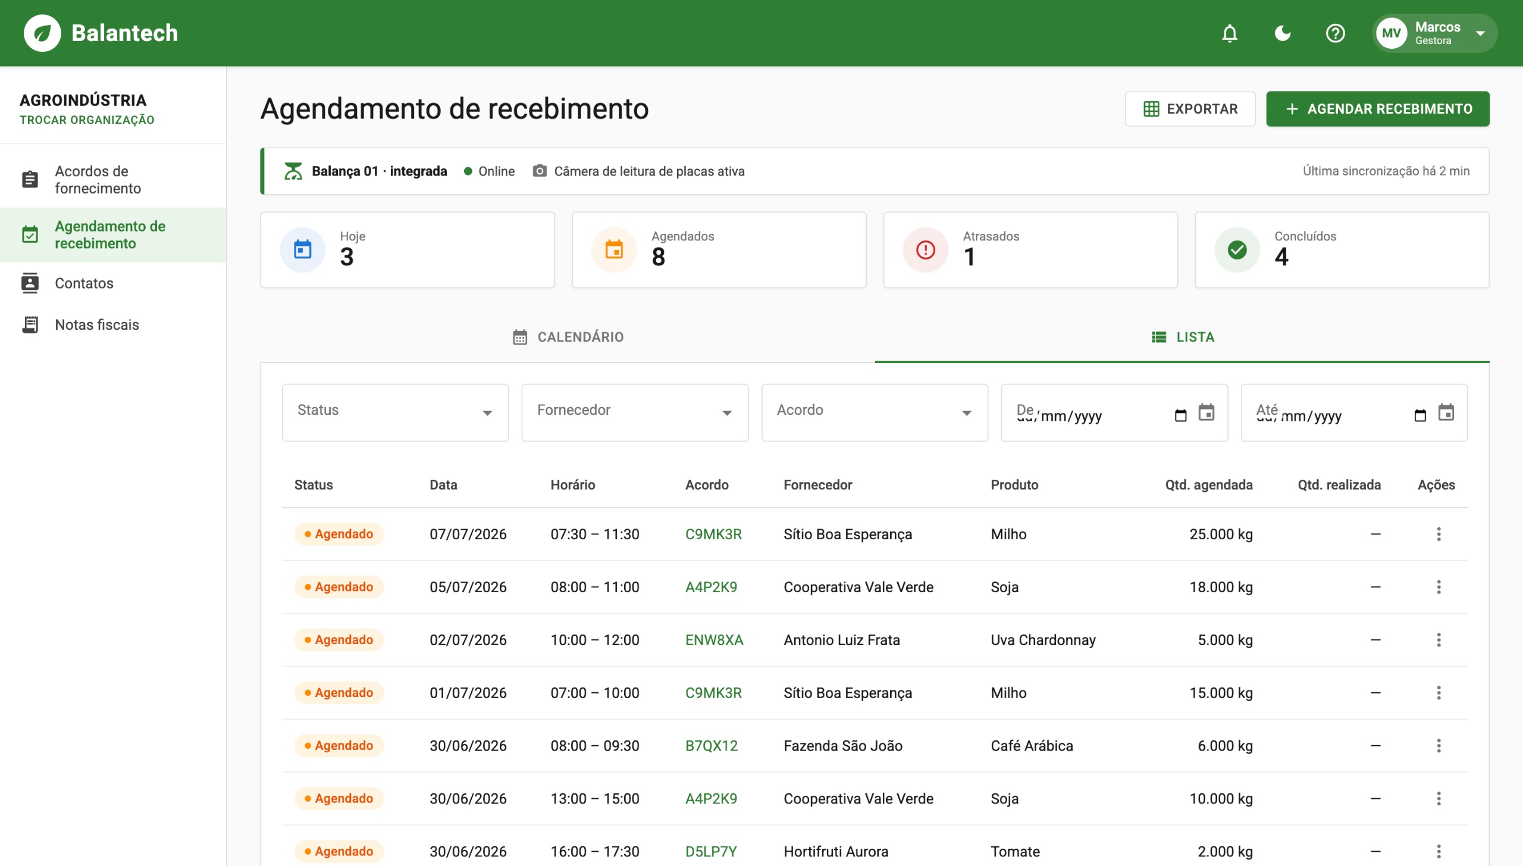The width and height of the screenshot is (1523, 866).
Task: Open actions menu for 05/07/2026 row
Action: pos(1439,587)
